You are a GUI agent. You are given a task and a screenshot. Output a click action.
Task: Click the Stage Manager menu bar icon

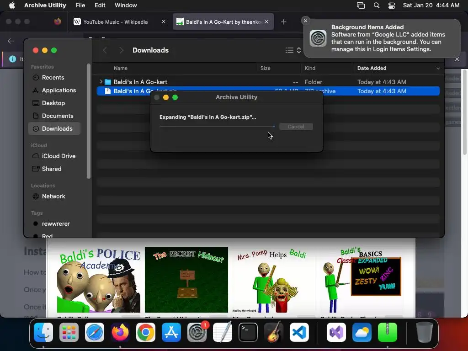click(361, 5)
